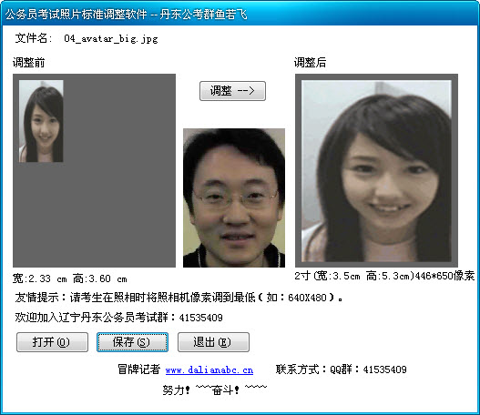Viewport: 480px width, 415px height.
Task: Open the www.dalianabc.cn link
Action: coord(209,370)
